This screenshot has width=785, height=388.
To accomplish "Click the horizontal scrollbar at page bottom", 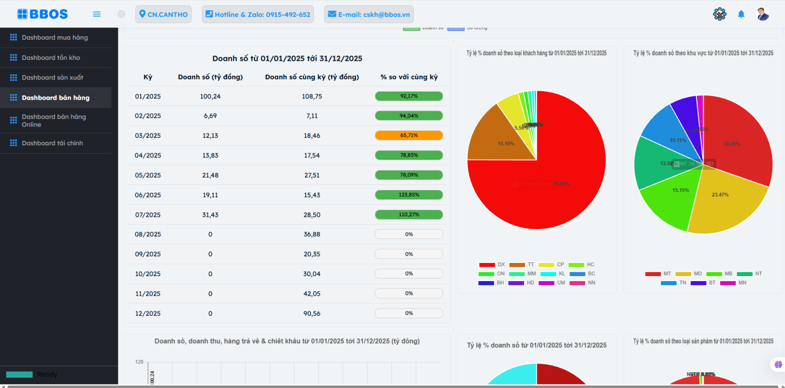I will click(392, 387).
